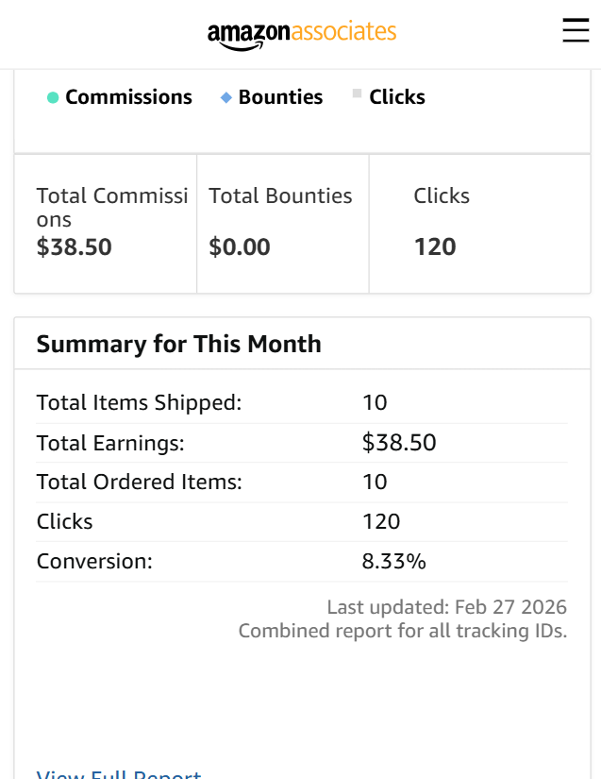601x779 pixels.
Task: Select the Total Bounties tile heading
Action: tap(280, 196)
